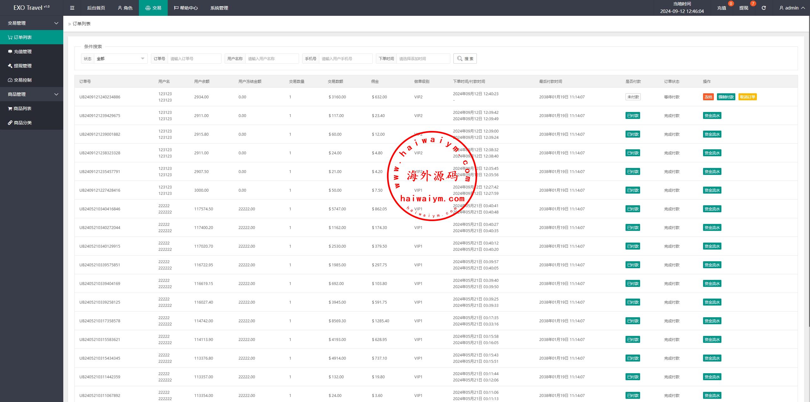
Task: Open 商品列表 sidebar item
Action: [x=22, y=108]
